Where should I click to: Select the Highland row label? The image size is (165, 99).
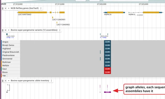coord(6,49)
